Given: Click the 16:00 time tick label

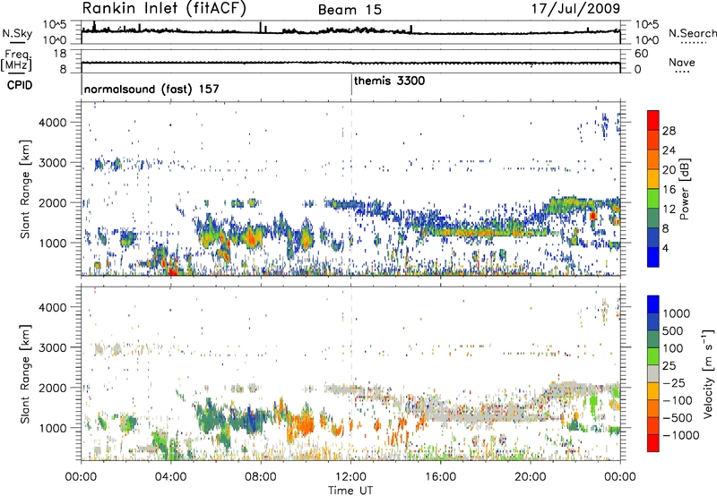Looking at the screenshot, I should [440, 476].
